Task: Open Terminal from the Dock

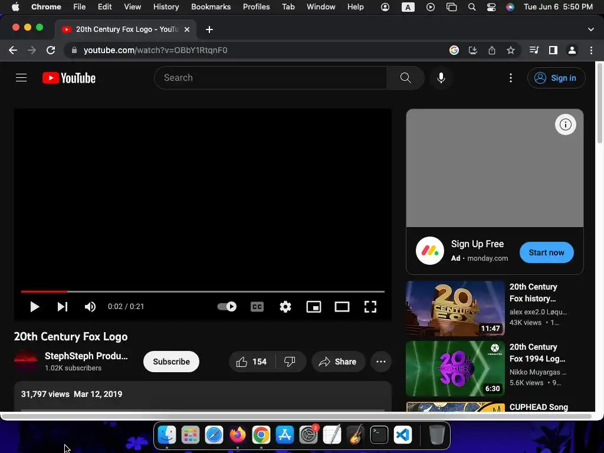Action: click(x=379, y=435)
